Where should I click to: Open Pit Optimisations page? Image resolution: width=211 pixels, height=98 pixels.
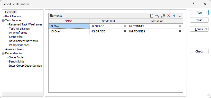[x=19, y=45]
